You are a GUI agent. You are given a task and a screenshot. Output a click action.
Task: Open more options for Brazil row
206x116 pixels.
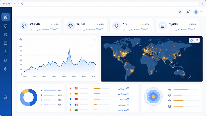pyautogui.click(x=135, y=110)
